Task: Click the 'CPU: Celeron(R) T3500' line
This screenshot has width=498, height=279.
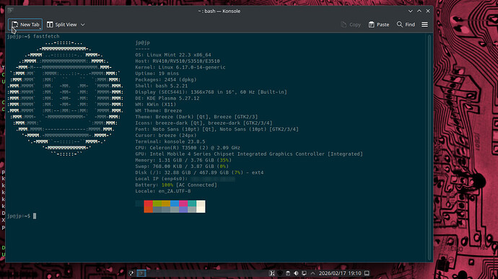Action: [x=188, y=148]
